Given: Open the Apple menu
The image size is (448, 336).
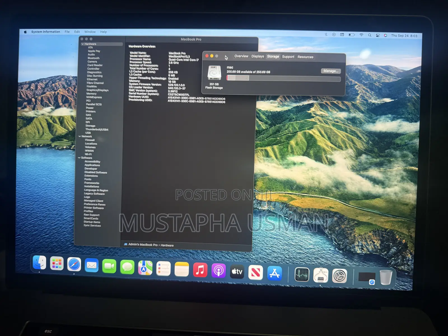Looking at the screenshot, I should click(x=25, y=32).
